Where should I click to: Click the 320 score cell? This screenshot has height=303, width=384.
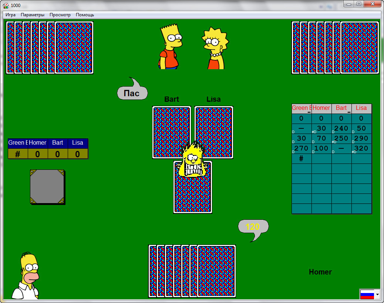tap(361, 148)
